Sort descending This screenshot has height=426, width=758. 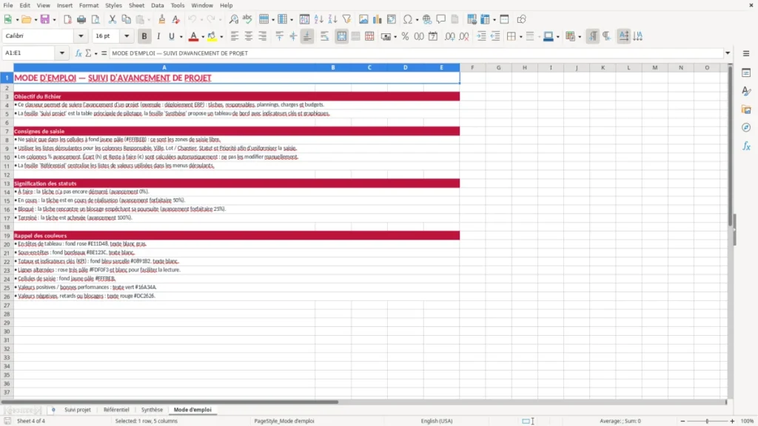pyautogui.click(x=332, y=19)
